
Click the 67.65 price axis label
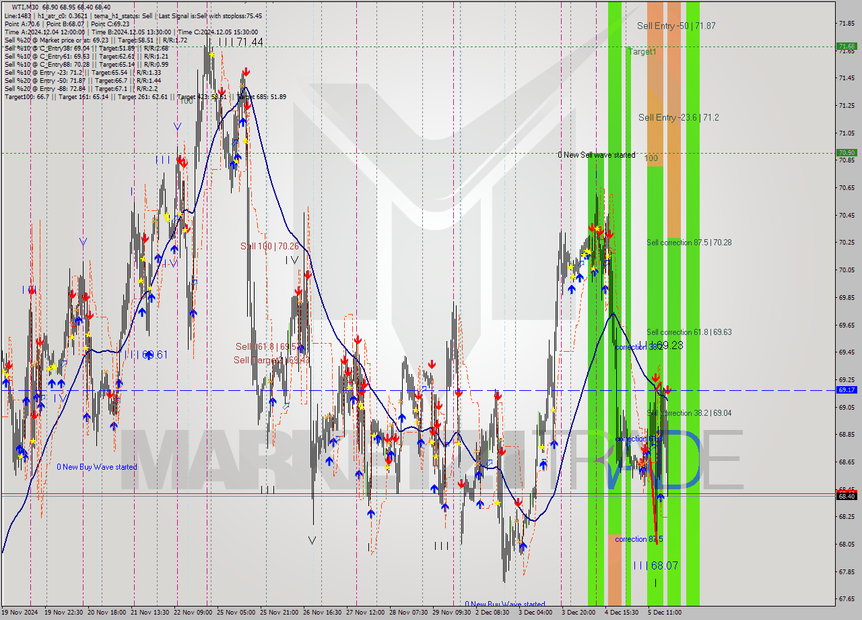(x=847, y=599)
